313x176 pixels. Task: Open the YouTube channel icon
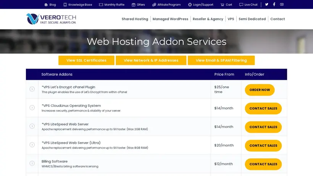(282, 4)
